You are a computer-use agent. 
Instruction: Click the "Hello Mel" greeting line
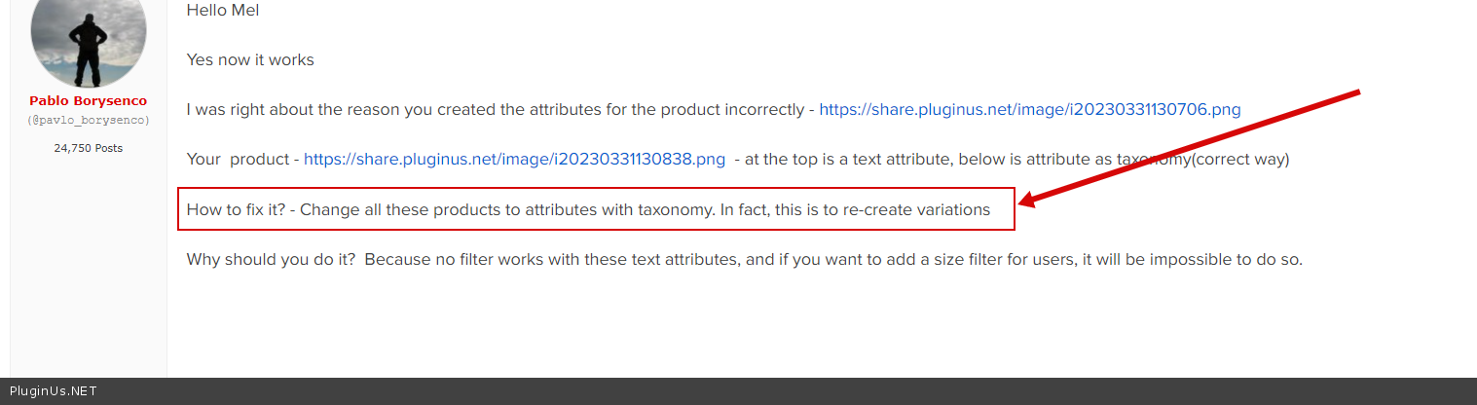tap(223, 11)
